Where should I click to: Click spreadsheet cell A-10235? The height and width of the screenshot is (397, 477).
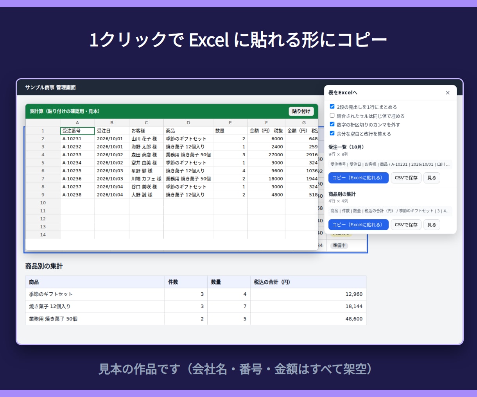pos(77,171)
